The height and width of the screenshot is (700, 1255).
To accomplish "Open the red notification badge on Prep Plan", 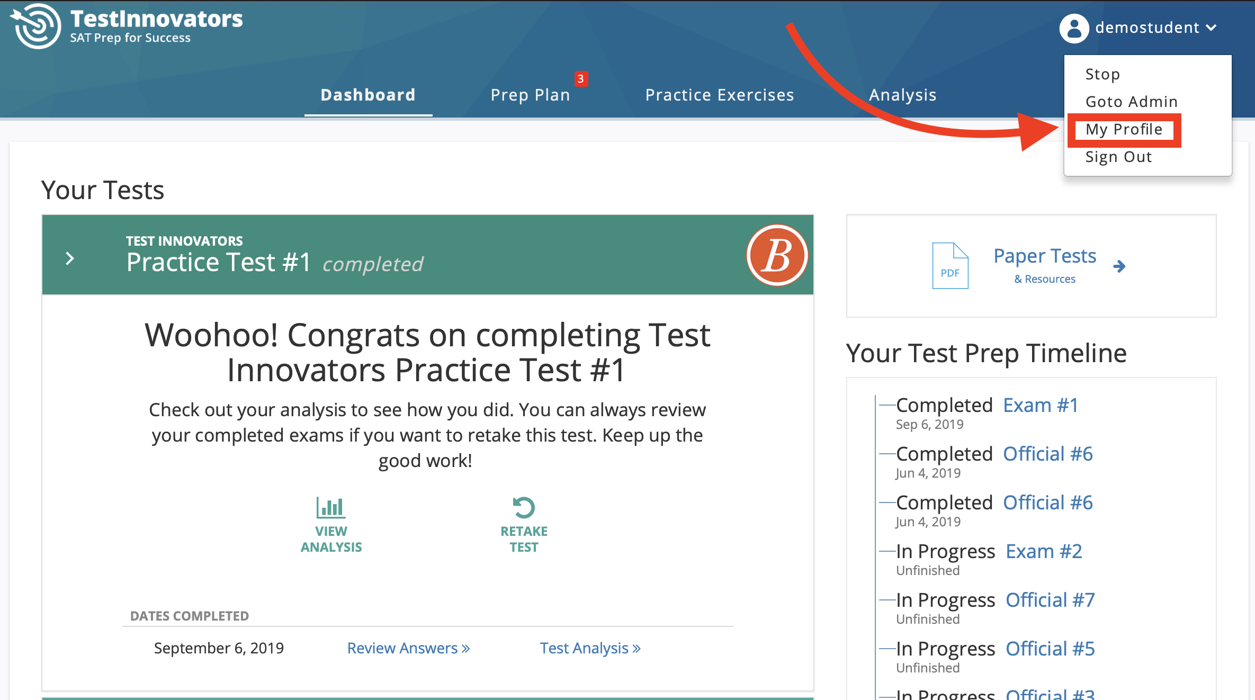I will coord(581,79).
